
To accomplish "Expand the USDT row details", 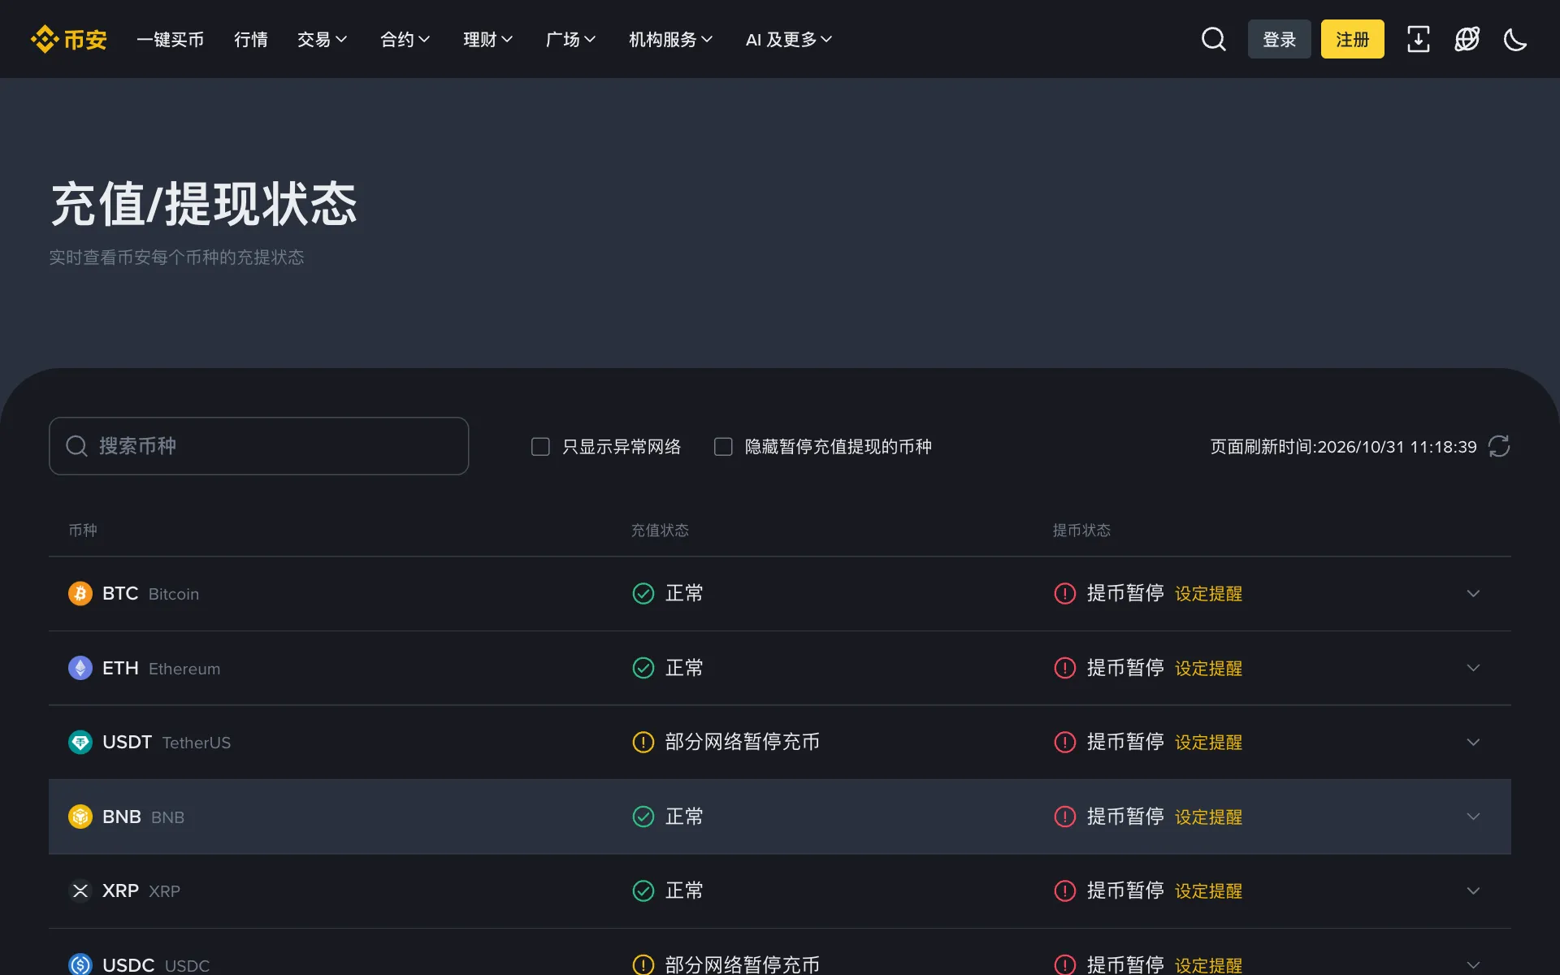I will [x=1473, y=742].
